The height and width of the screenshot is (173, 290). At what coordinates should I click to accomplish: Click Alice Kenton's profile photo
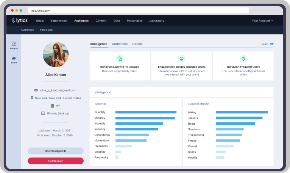(x=55, y=54)
